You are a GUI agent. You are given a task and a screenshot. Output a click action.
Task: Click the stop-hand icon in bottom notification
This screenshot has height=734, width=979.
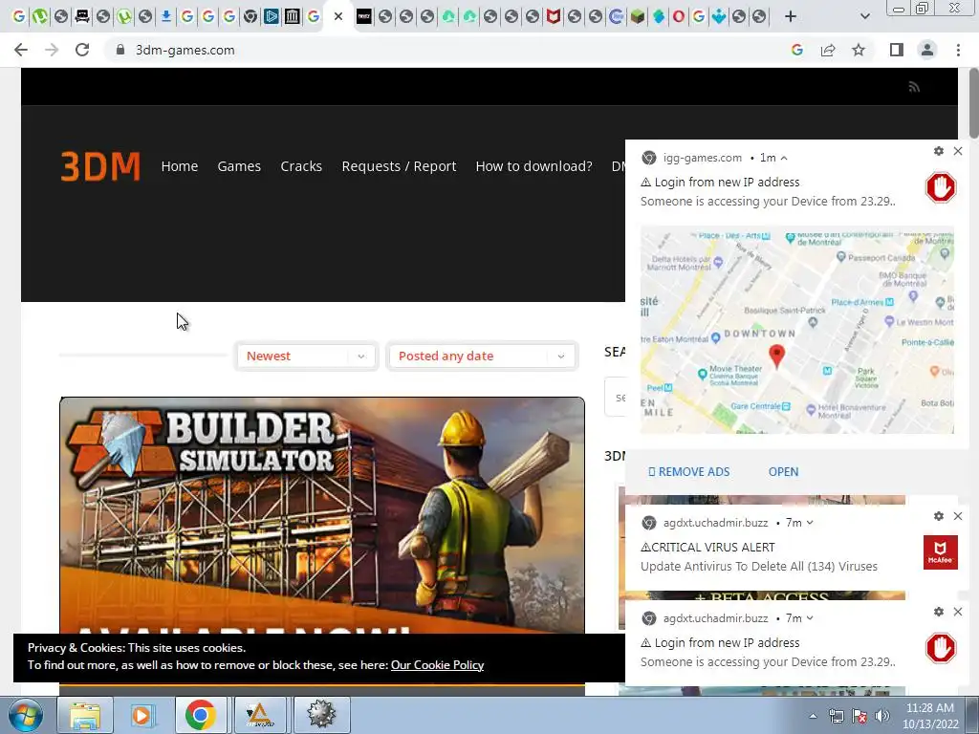pyautogui.click(x=941, y=648)
